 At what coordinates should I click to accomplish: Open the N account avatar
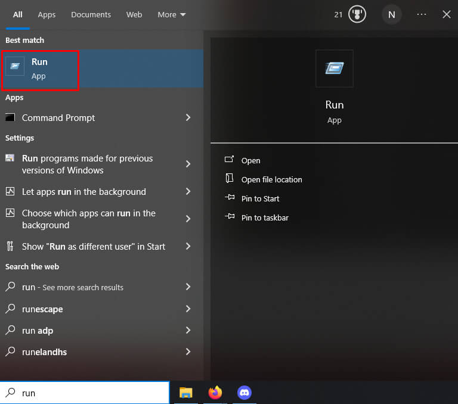click(x=391, y=14)
